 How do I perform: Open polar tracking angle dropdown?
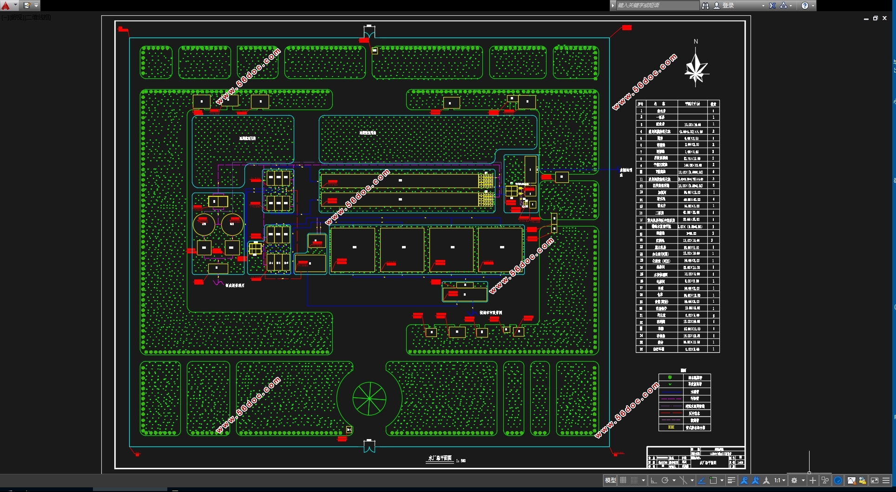tap(674, 480)
